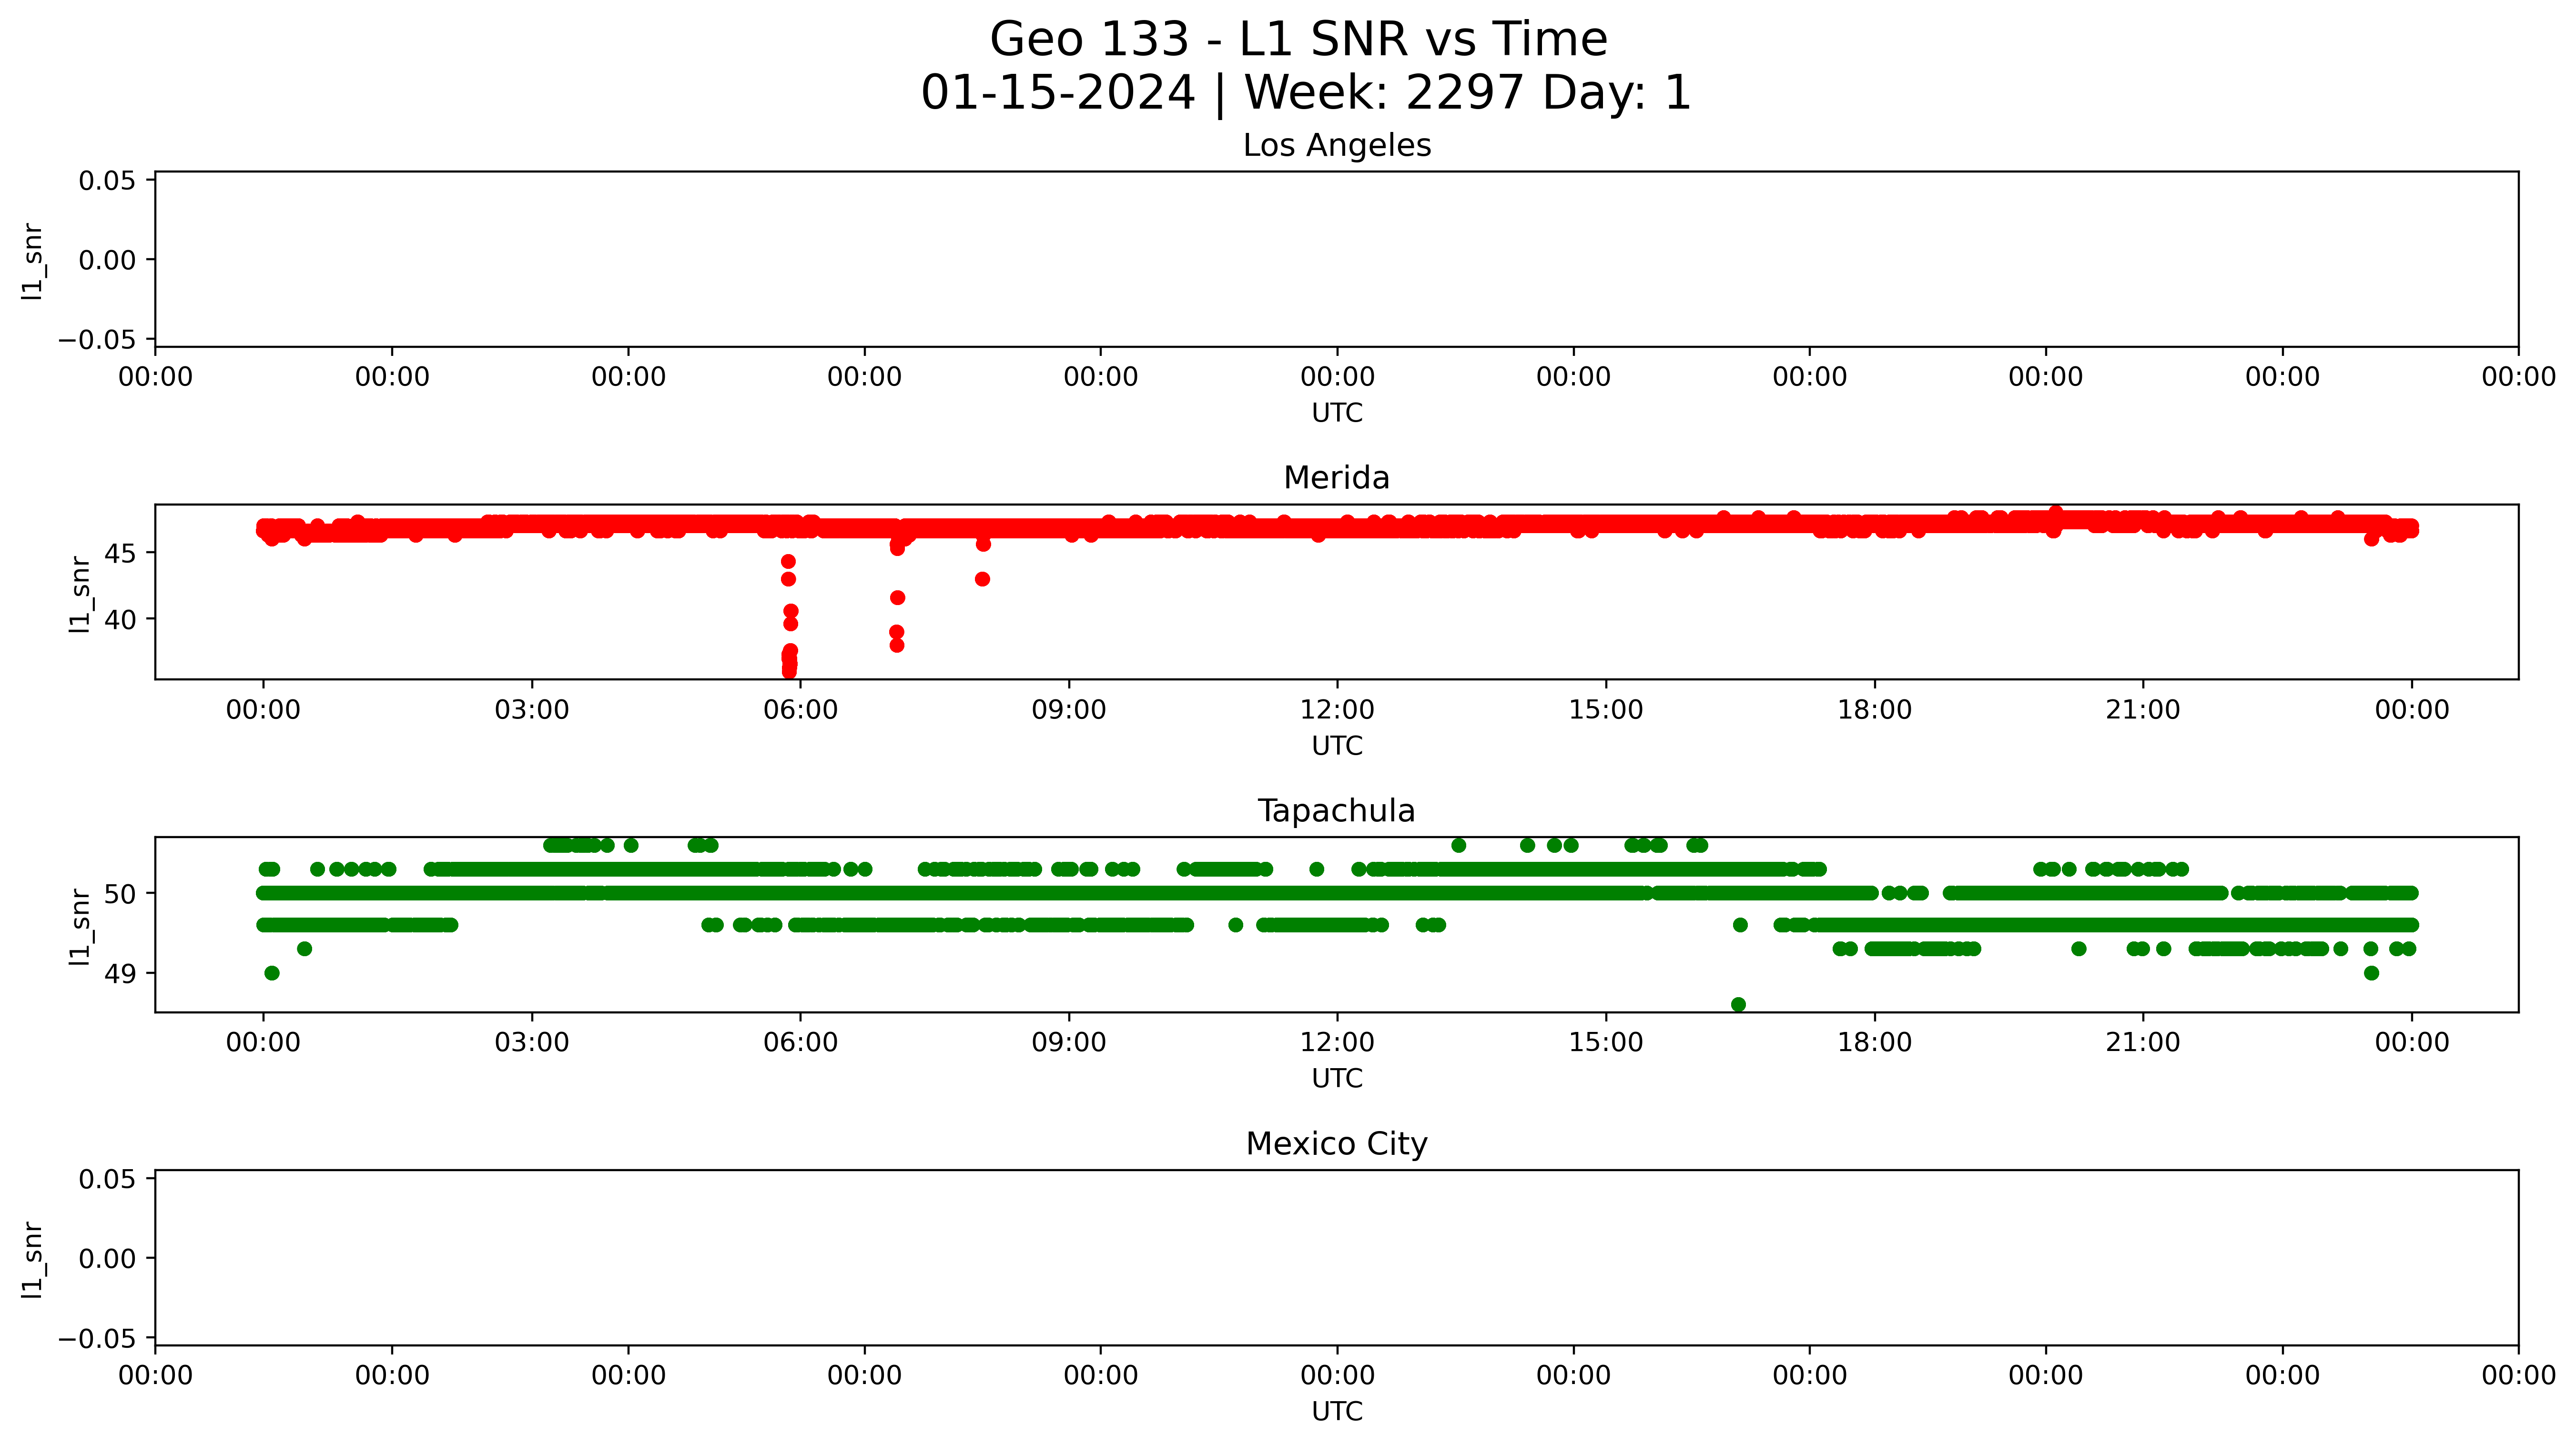Click the '15:00' tick under Merida plot
This screenshot has height=1445, width=2576.
click(x=1606, y=710)
